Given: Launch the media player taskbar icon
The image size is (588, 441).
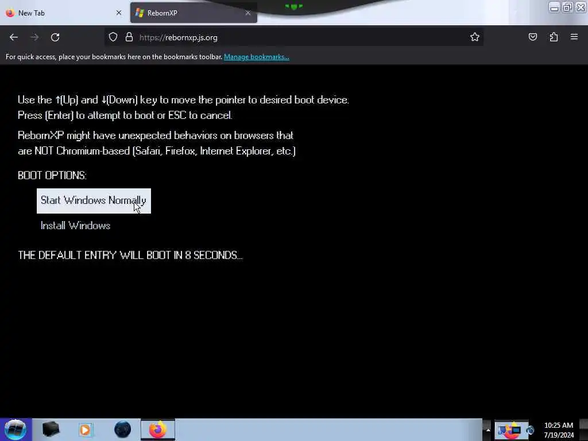Looking at the screenshot, I should [x=85, y=430].
